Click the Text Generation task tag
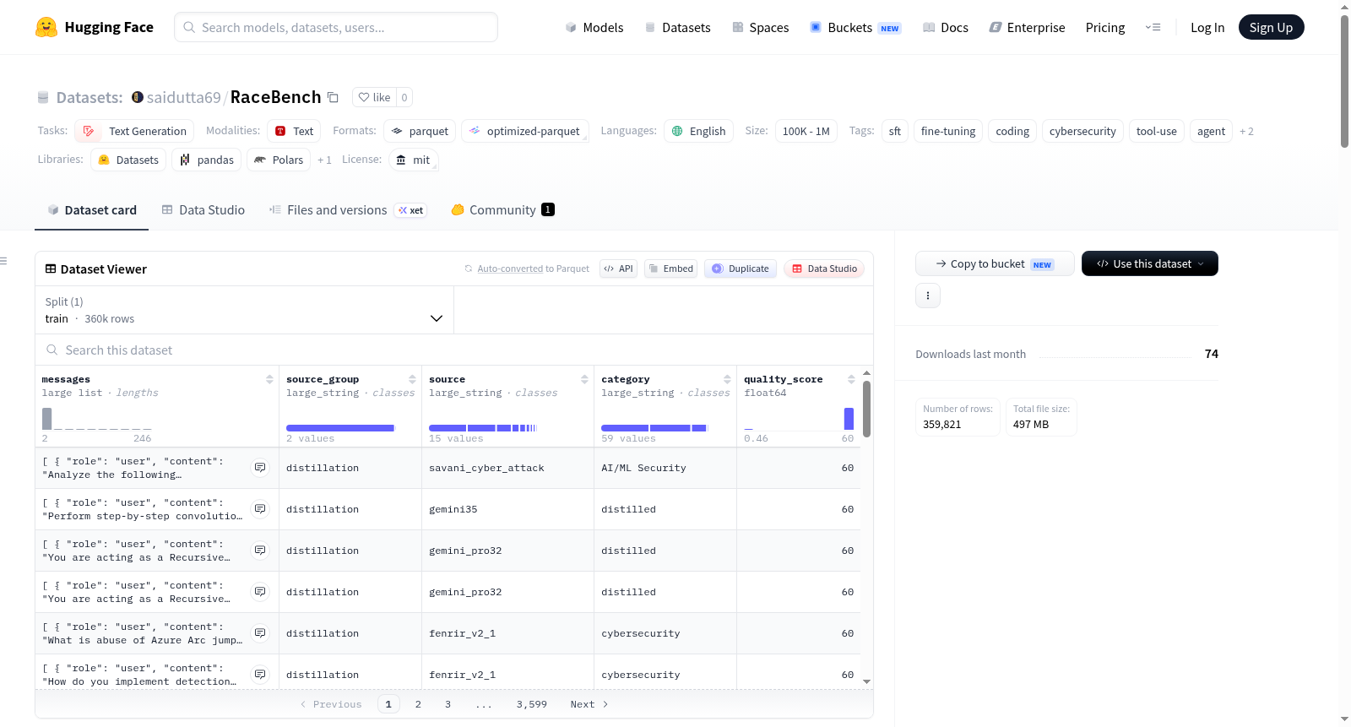Screen dimensions: 1351x727 134,131
